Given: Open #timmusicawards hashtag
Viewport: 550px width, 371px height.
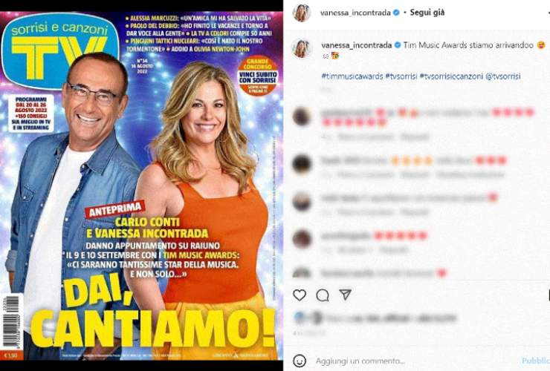Looking at the screenshot, I should click(x=352, y=76).
